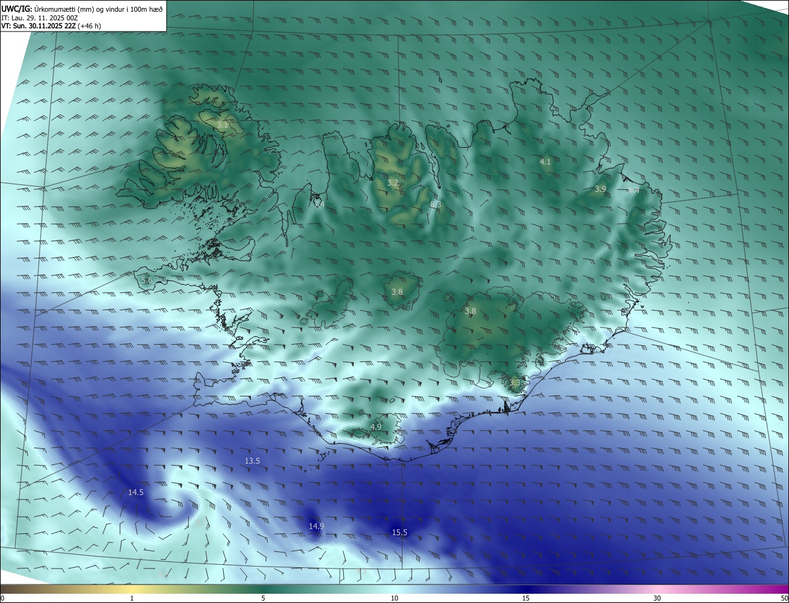Image resolution: width=789 pixels, height=603 pixels.
Task: Select the 'VT: Sun. 30.11.2025 22Z (+46 h)' line
Action: pos(51,27)
